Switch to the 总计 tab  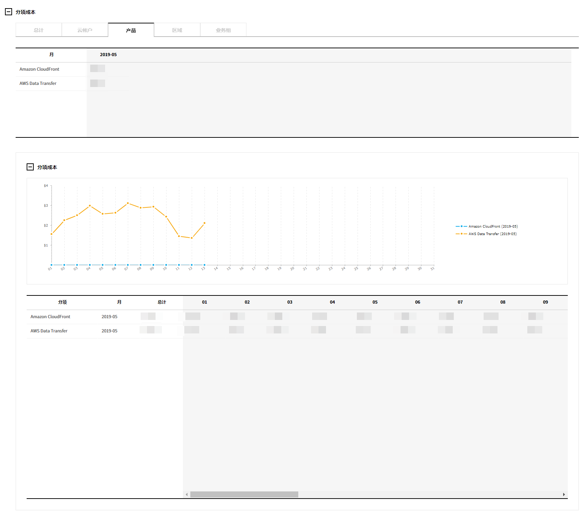point(39,30)
